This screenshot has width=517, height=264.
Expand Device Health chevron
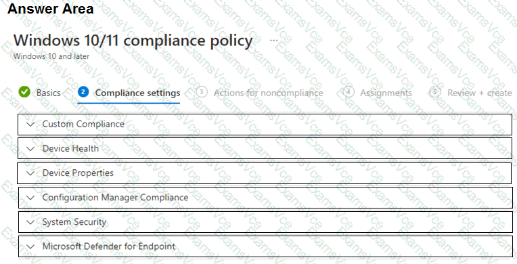[30, 149]
